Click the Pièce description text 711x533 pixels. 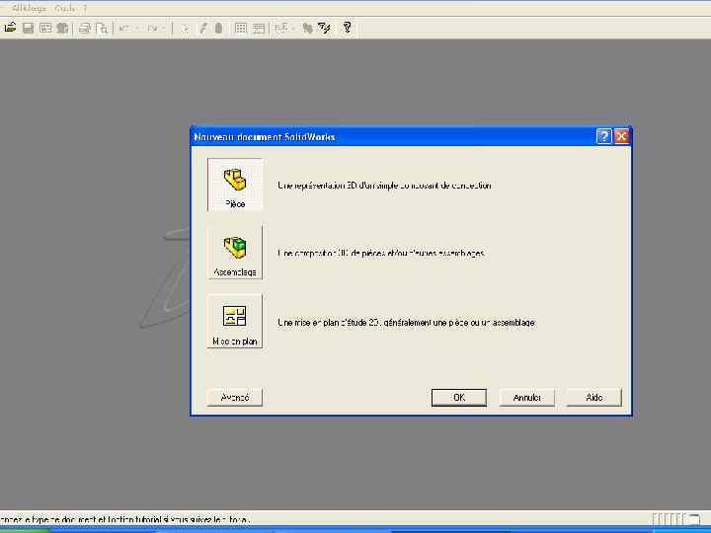pos(384,185)
